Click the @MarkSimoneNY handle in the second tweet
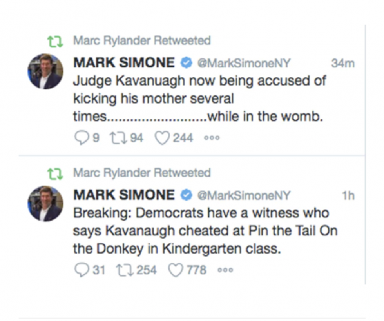Image resolution: width=384 pixels, height=321 pixels. point(243,195)
